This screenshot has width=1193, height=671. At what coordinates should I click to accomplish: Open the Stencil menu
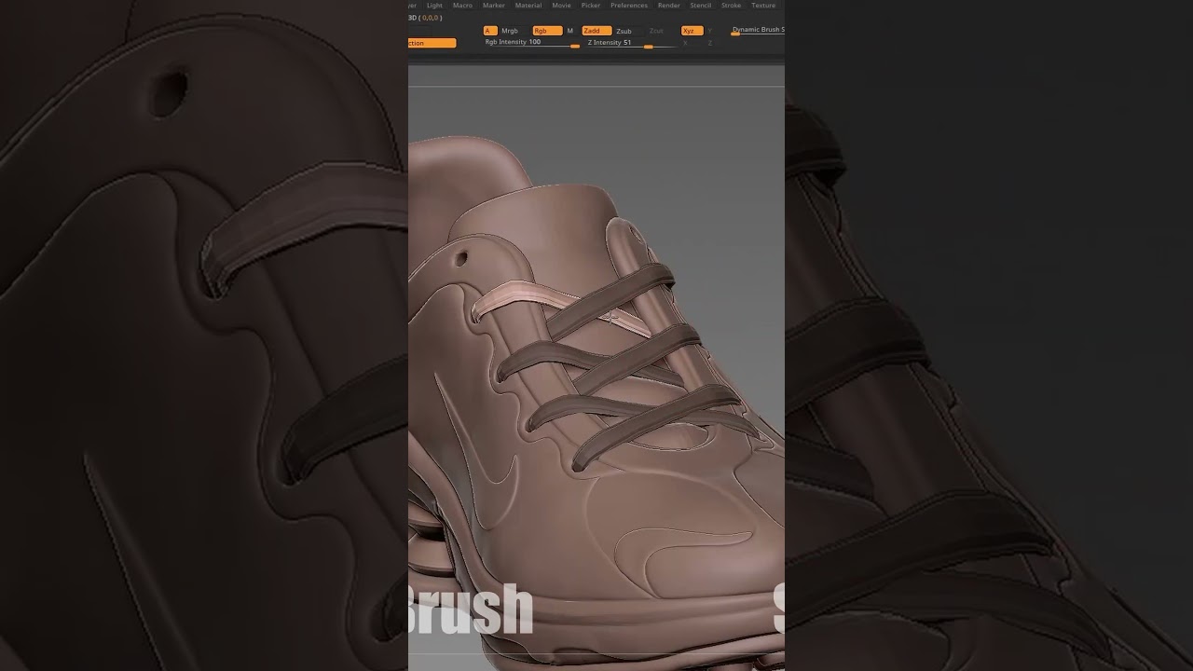[701, 6]
